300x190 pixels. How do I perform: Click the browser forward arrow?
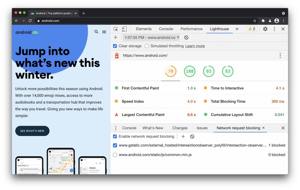[x=23, y=21]
